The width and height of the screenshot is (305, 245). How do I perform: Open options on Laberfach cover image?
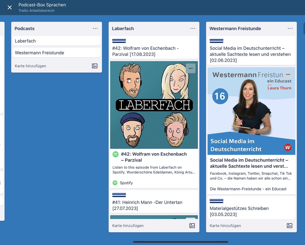coord(191,68)
